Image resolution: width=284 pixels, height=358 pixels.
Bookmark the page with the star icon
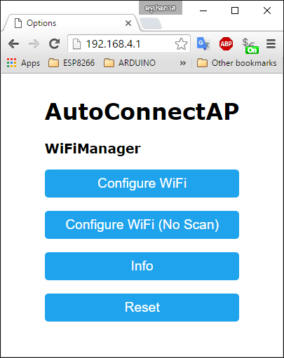coord(181,44)
